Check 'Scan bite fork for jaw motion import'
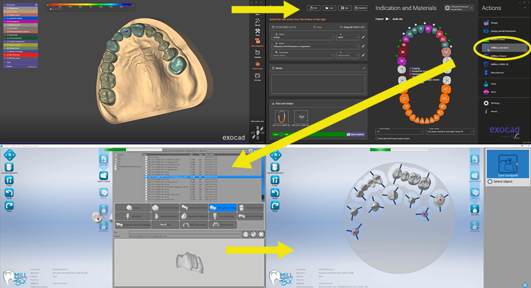Image resolution: width=531 pixels, height=288 pixels. click(377, 138)
